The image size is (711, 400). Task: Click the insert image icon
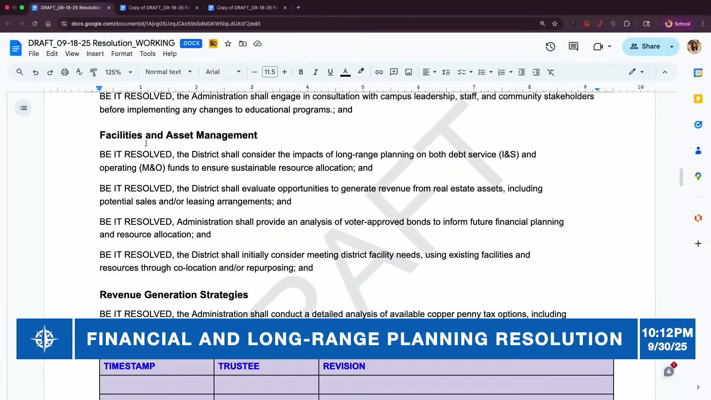click(408, 72)
